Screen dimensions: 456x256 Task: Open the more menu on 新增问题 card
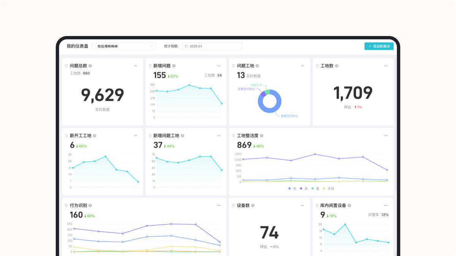point(219,66)
